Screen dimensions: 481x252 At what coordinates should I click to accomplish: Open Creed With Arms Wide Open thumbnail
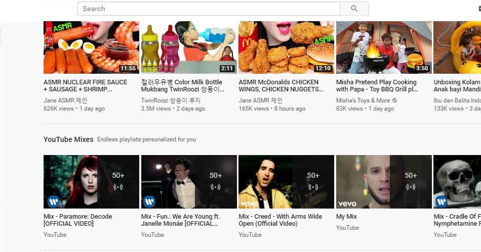tap(286, 182)
